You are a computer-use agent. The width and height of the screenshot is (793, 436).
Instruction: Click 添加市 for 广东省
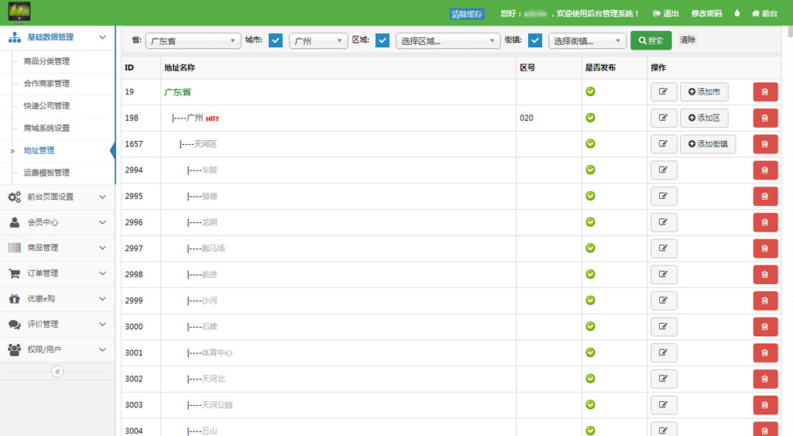tap(704, 92)
